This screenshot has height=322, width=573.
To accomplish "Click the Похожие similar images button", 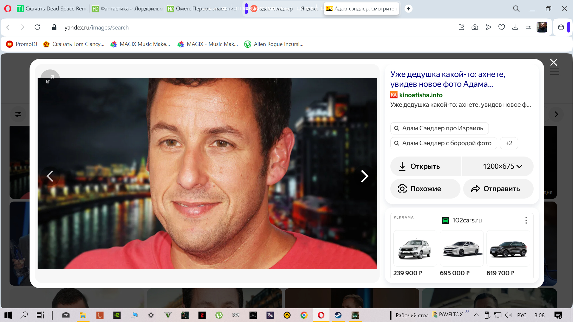I will pyautogui.click(x=425, y=189).
